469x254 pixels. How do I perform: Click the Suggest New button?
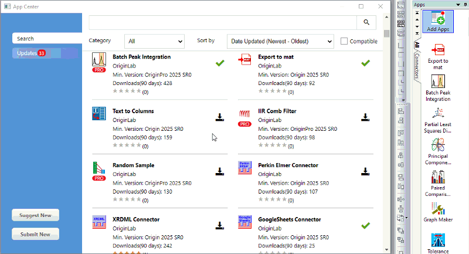(x=35, y=215)
